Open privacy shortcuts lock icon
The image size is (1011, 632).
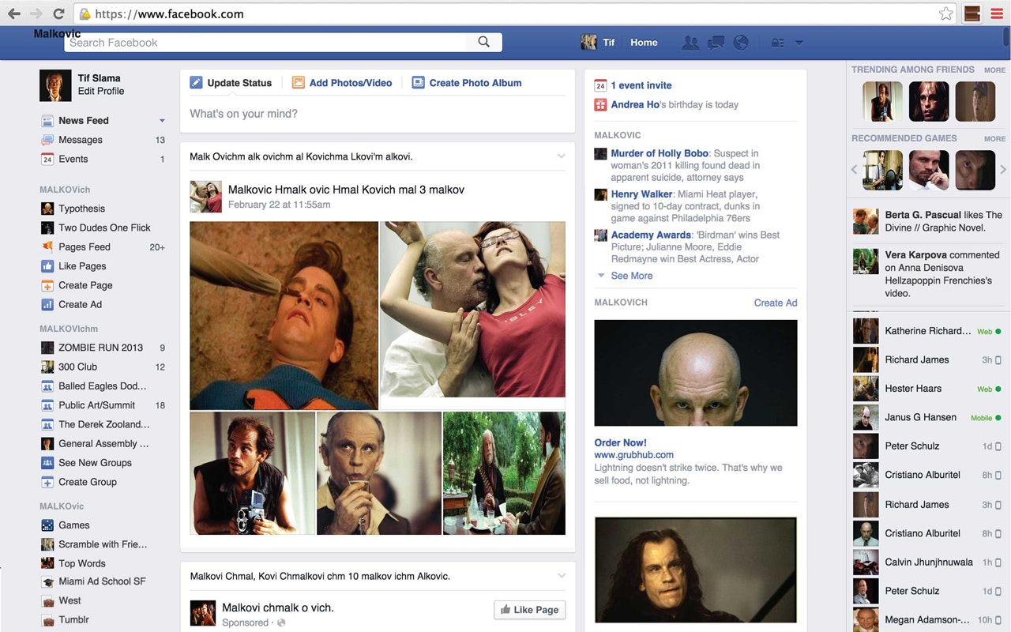tap(777, 42)
